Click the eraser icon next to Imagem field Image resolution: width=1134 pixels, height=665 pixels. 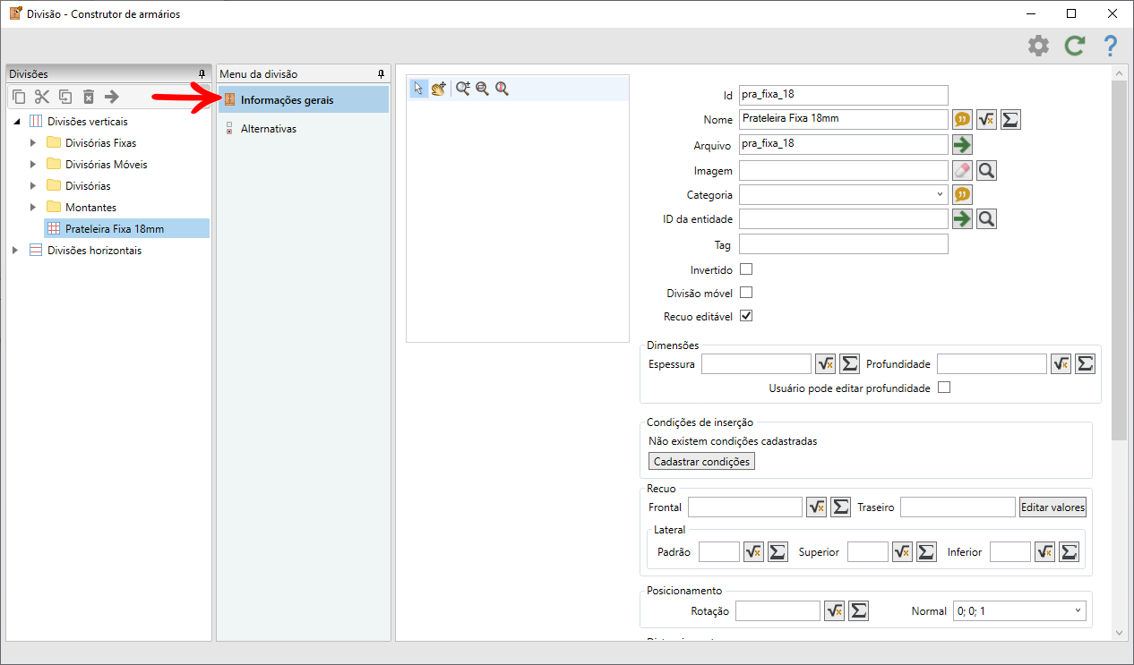(962, 170)
